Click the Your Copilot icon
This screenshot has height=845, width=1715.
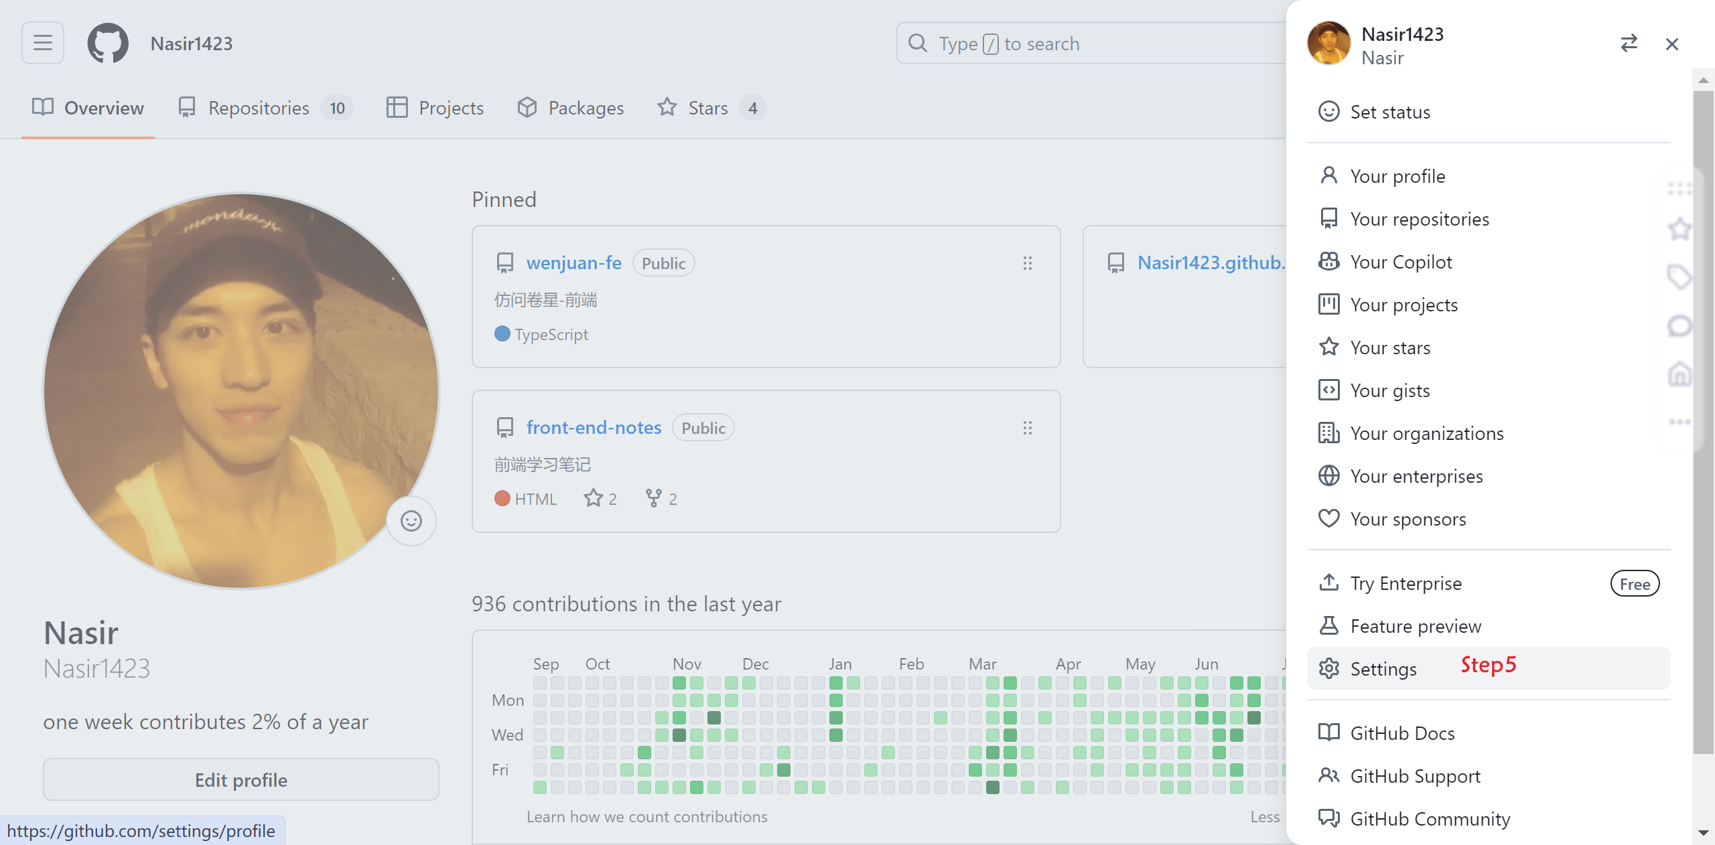tap(1329, 261)
